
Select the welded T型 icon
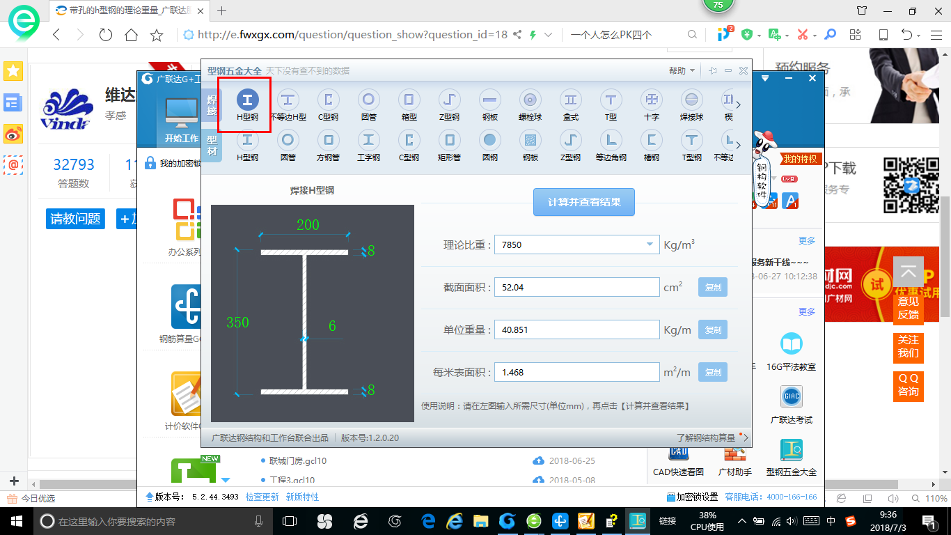pyautogui.click(x=611, y=105)
